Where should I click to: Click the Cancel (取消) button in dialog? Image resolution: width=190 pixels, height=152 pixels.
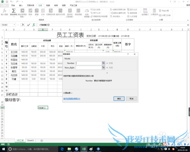(131, 98)
